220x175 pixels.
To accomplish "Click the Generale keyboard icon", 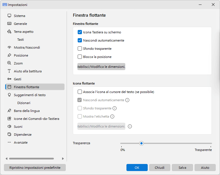I will pos(9,23).
